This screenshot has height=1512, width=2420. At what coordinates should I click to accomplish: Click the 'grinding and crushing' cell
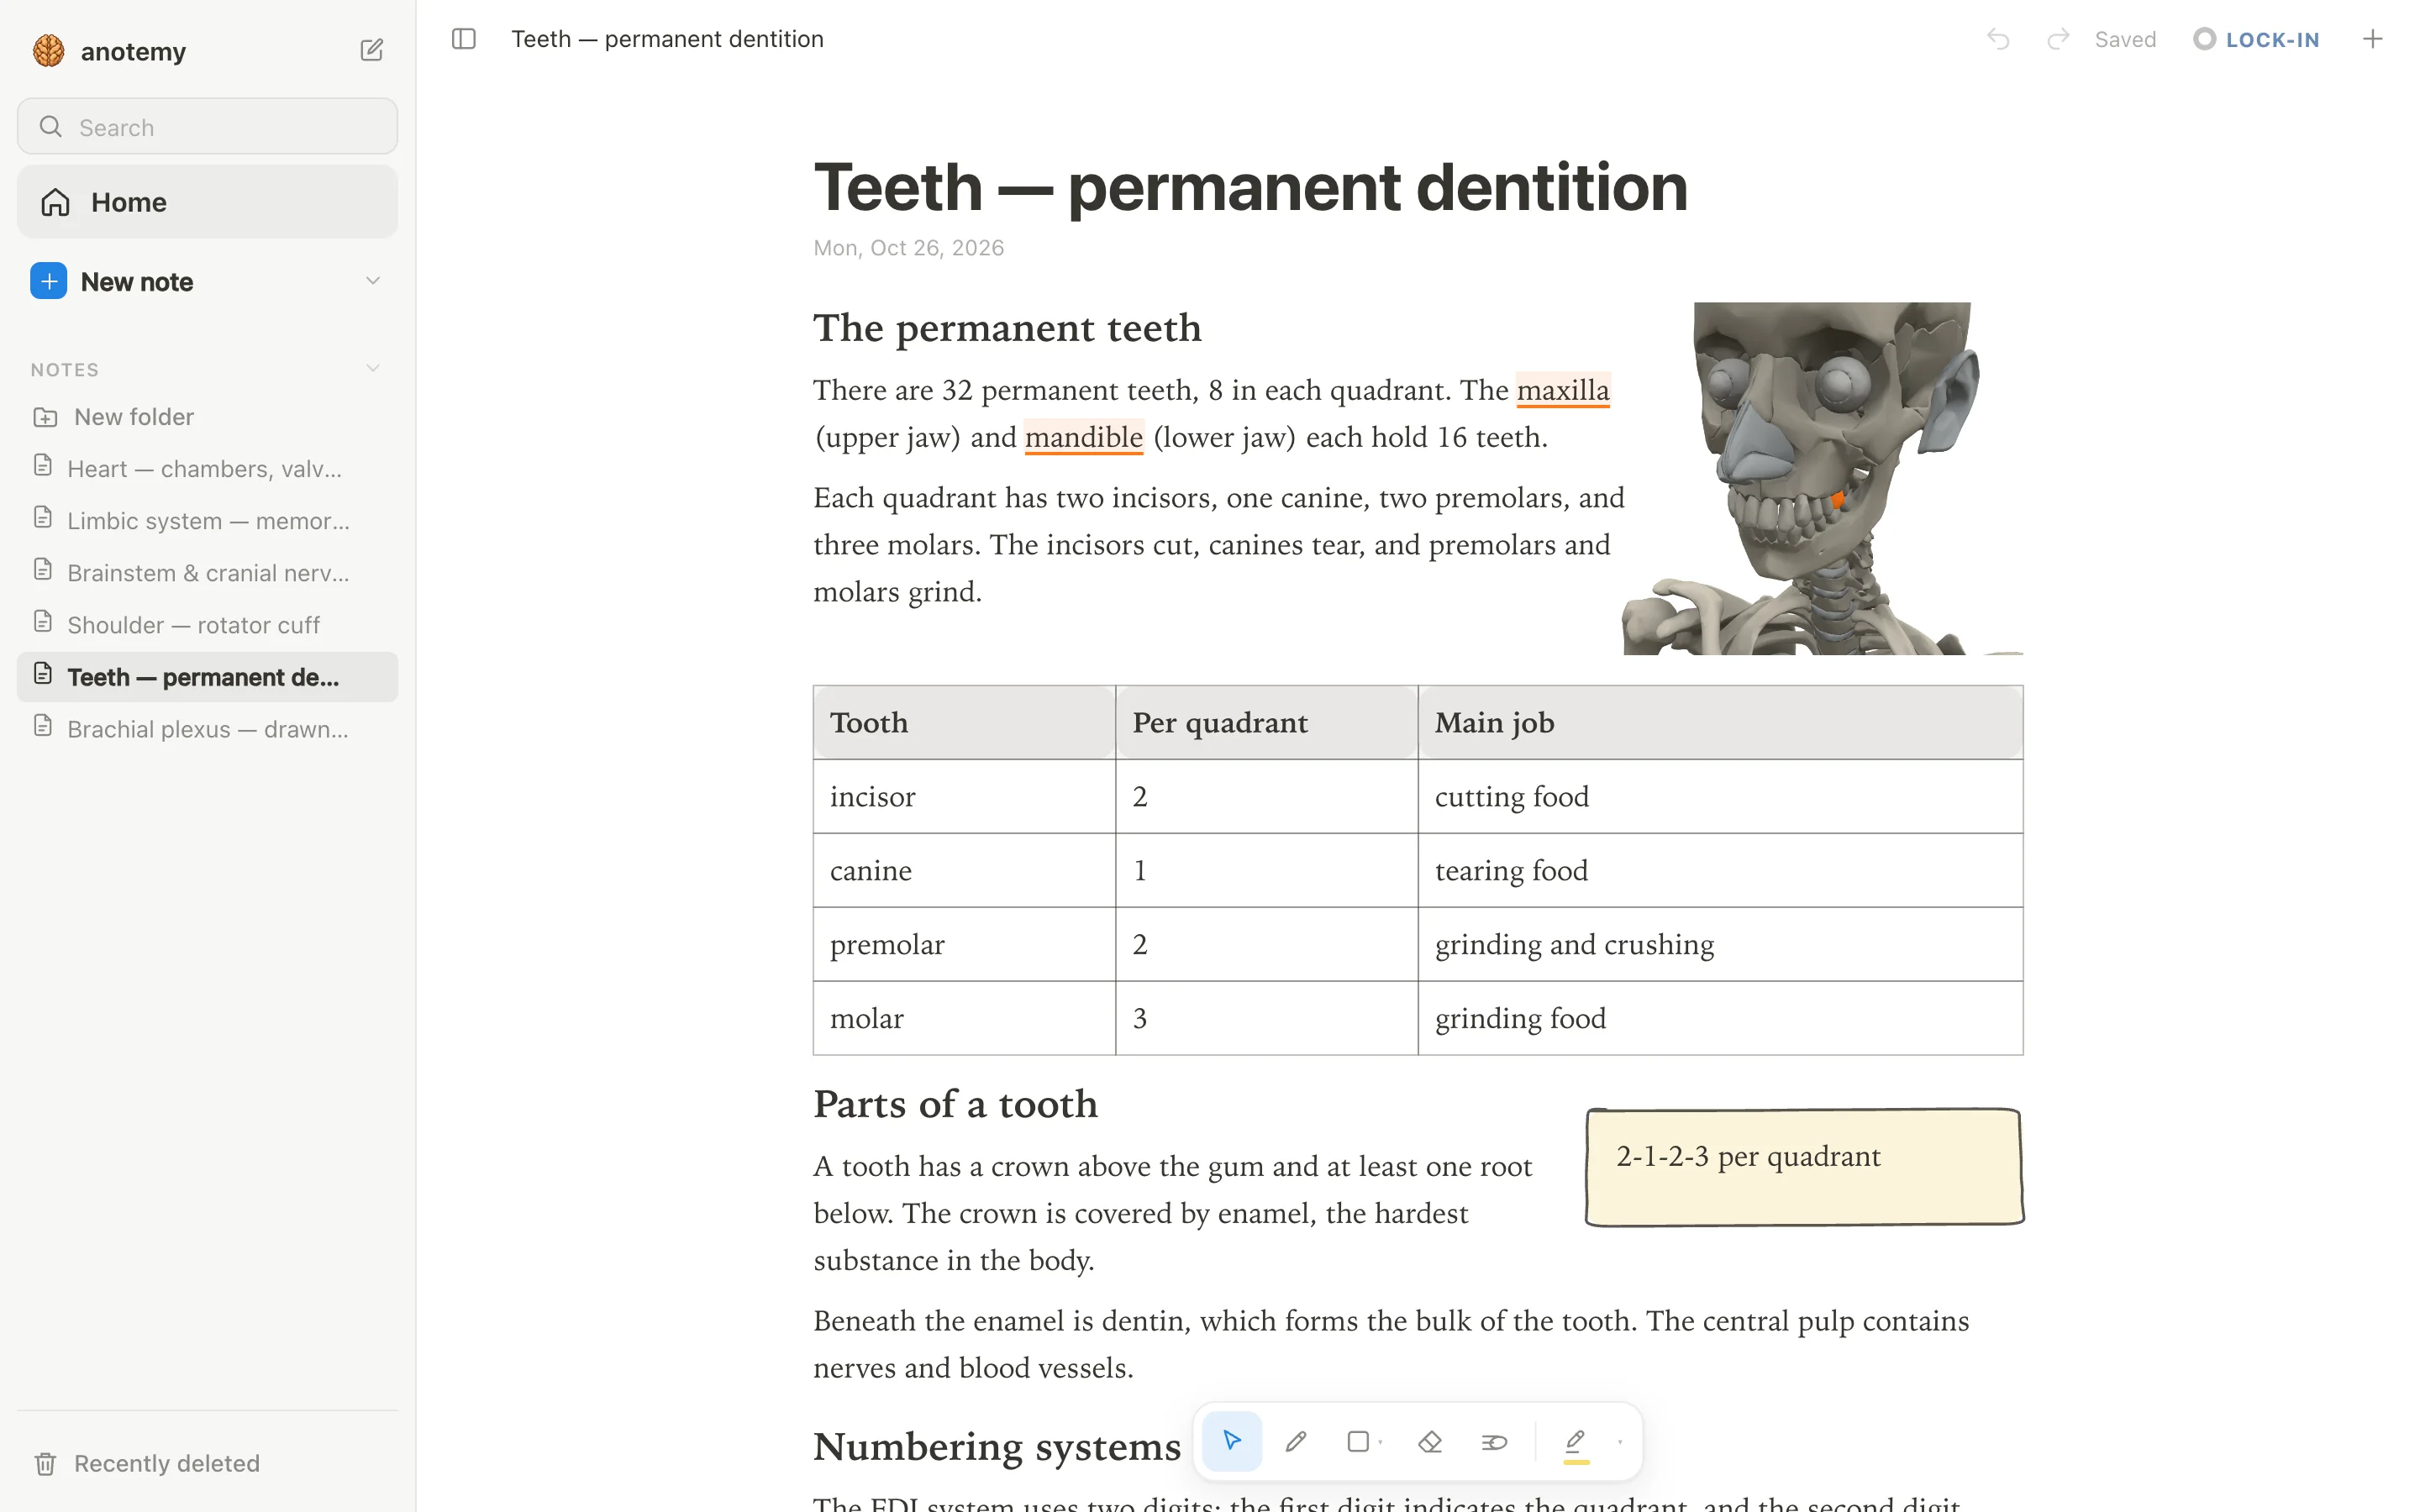(1720, 944)
